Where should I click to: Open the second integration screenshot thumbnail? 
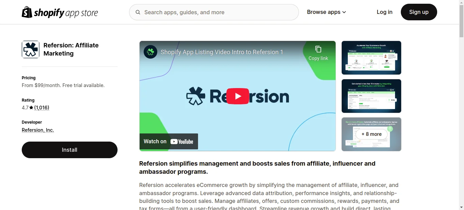tap(371, 96)
